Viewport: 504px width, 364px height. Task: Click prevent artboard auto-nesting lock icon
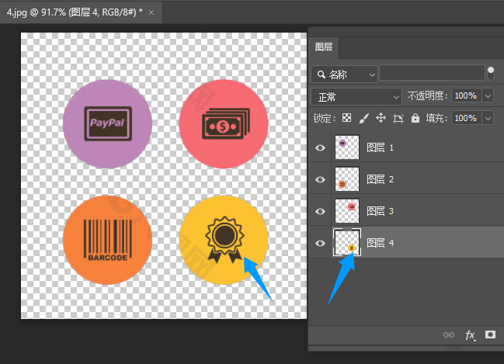tap(398, 119)
